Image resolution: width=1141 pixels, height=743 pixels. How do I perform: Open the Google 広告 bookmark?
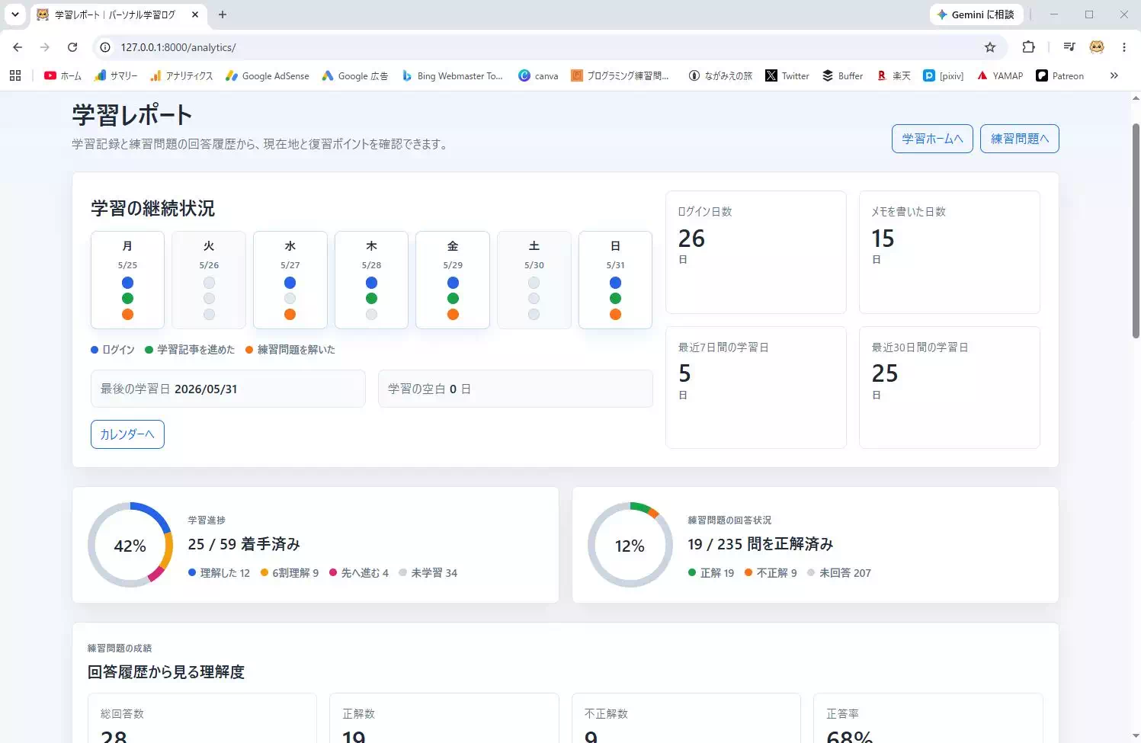[355, 75]
